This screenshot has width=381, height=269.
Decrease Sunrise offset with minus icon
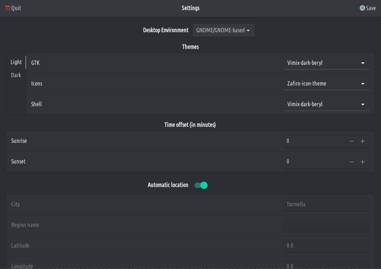(x=352, y=141)
